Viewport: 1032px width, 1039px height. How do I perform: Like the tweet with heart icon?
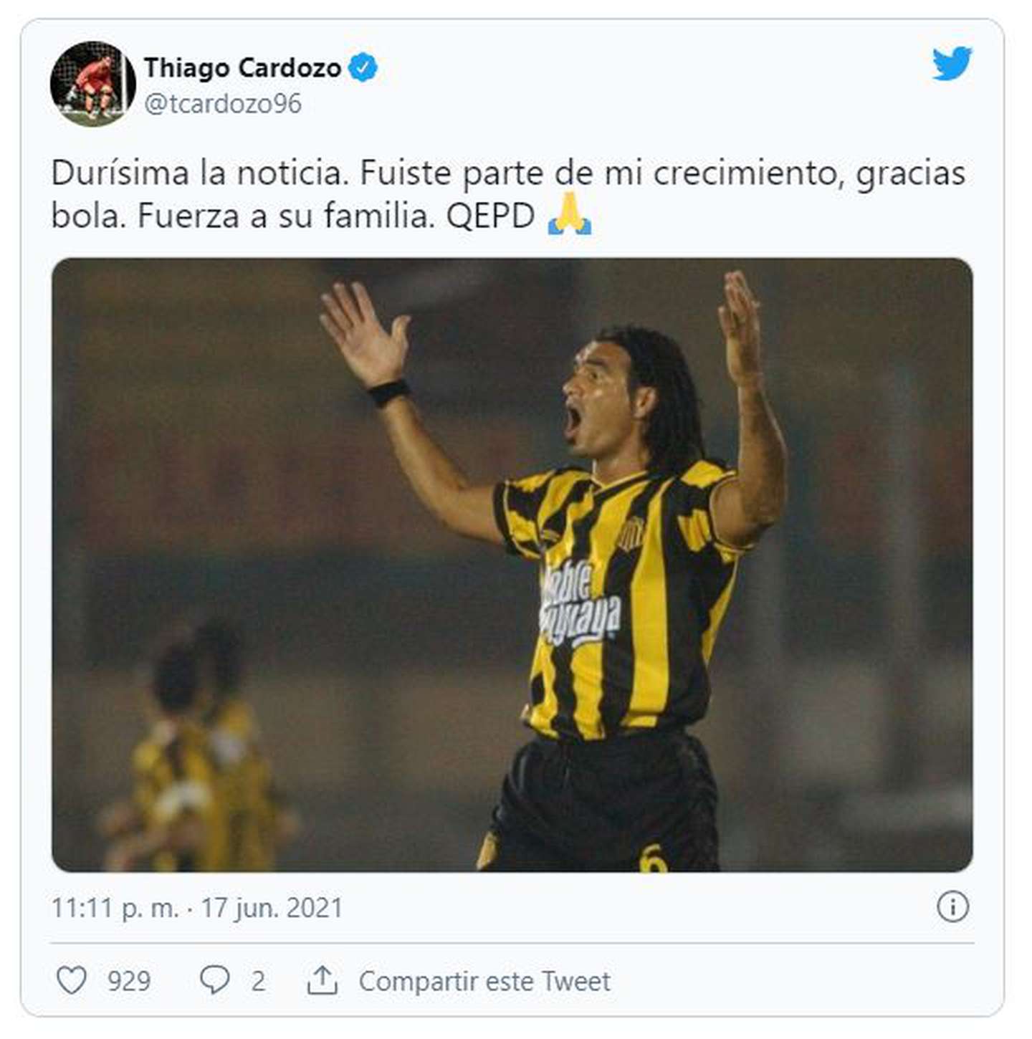[72, 980]
